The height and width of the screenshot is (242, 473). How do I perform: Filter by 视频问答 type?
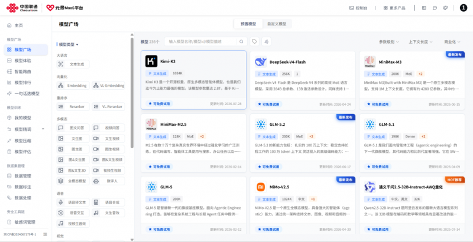(x=108, y=128)
